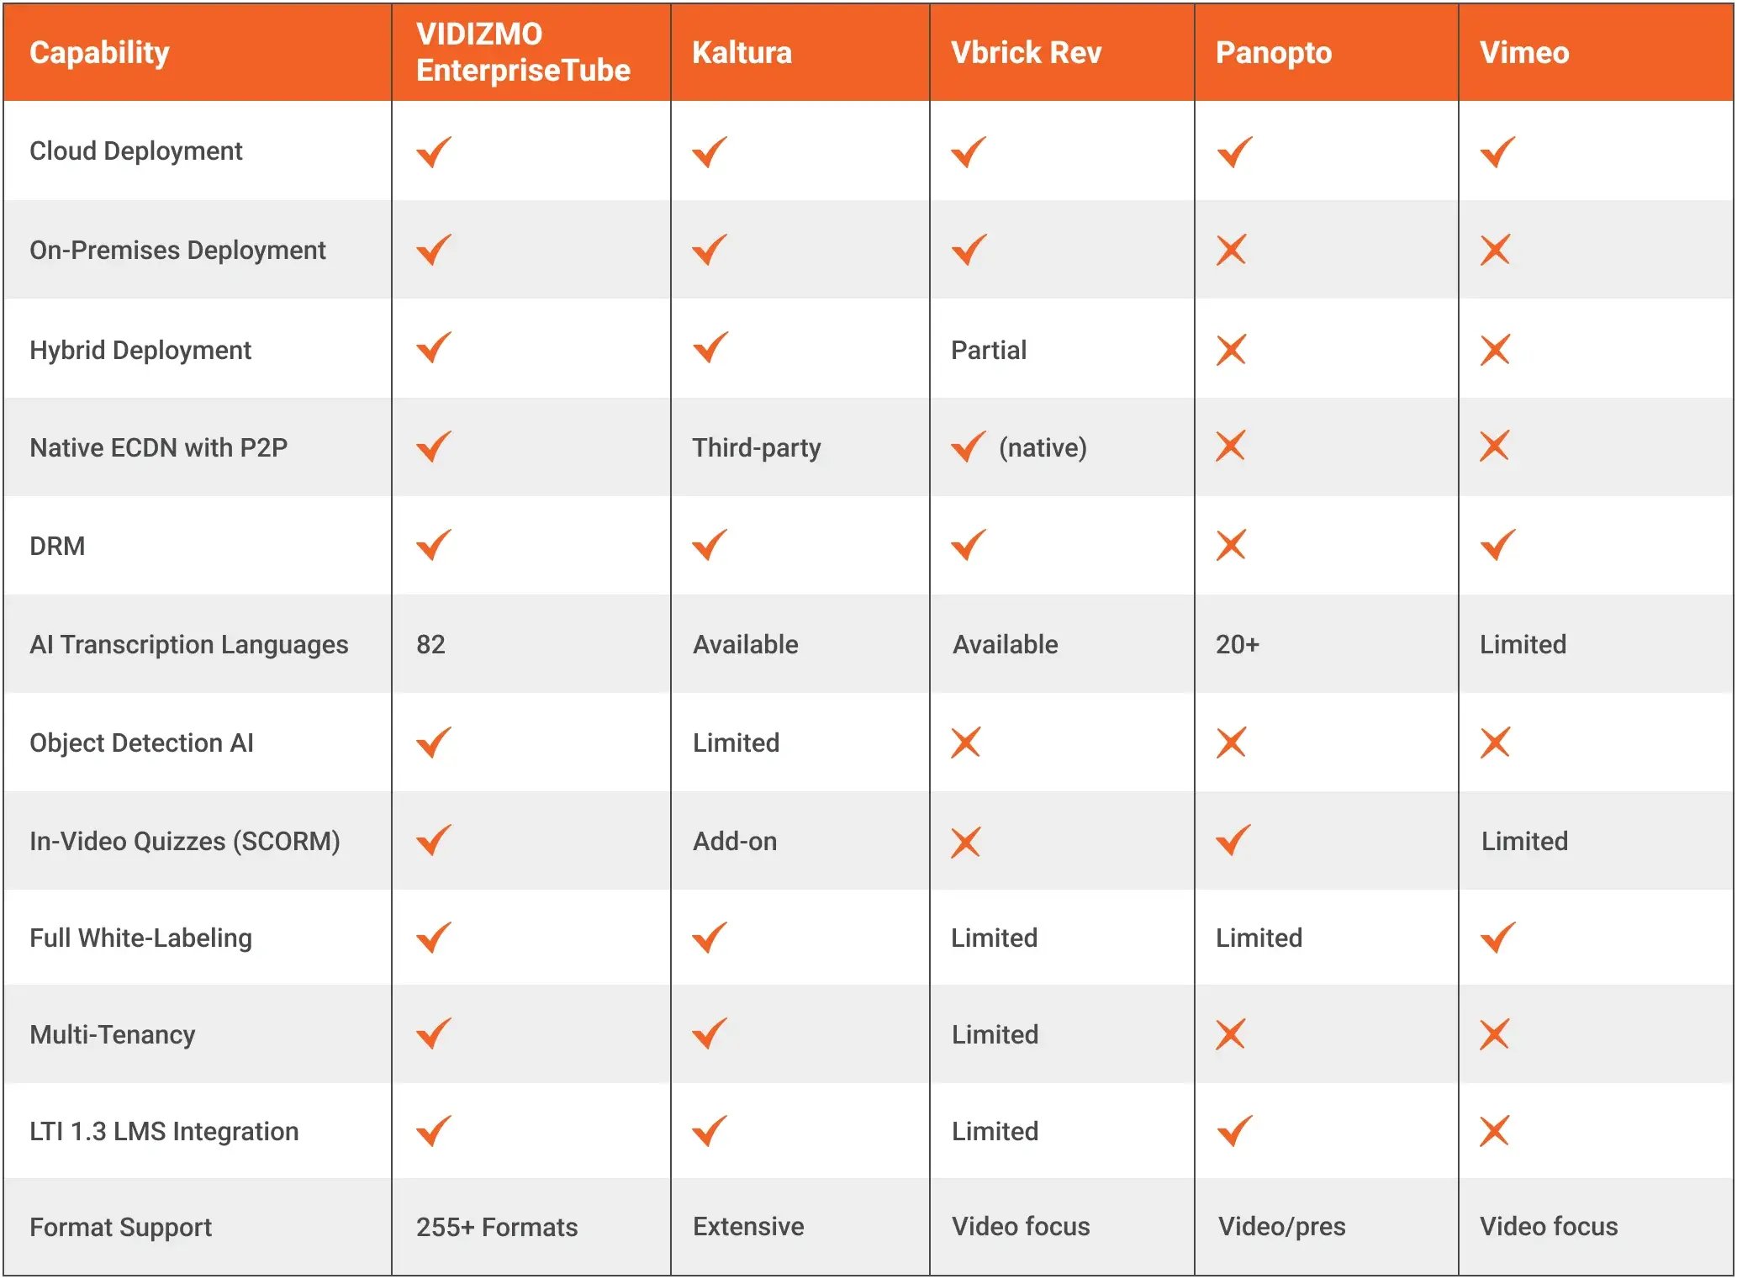Select the VIDIZMO EnterpriseTube column header
1737x1279 pixels.
[x=523, y=52]
